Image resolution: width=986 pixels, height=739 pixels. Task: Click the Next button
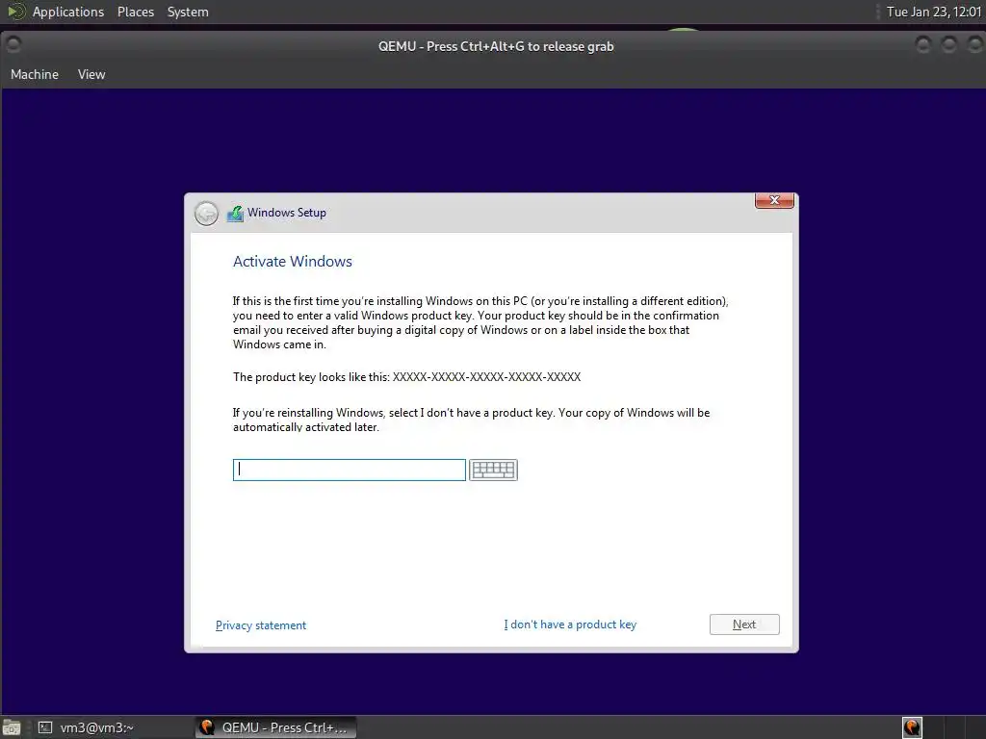coord(744,624)
